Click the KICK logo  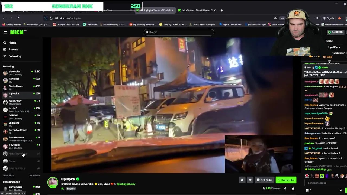[x=18, y=32]
